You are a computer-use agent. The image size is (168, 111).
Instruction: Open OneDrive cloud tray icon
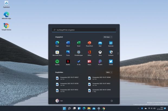point(146,108)
